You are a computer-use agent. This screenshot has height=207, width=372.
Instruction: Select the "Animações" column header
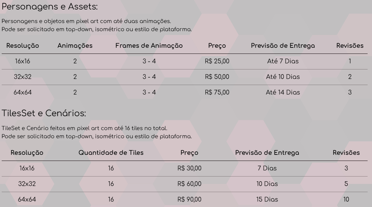point(75,46)
